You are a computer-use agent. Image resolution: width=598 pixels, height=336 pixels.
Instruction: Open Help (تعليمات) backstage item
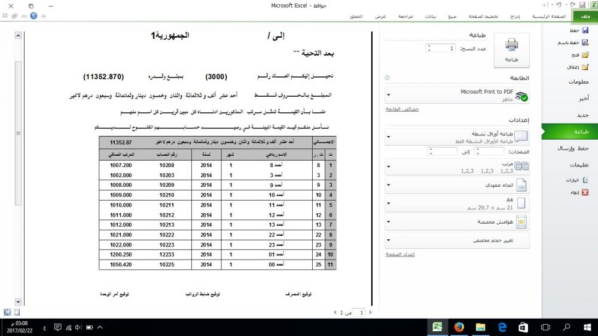click(570, 165)
